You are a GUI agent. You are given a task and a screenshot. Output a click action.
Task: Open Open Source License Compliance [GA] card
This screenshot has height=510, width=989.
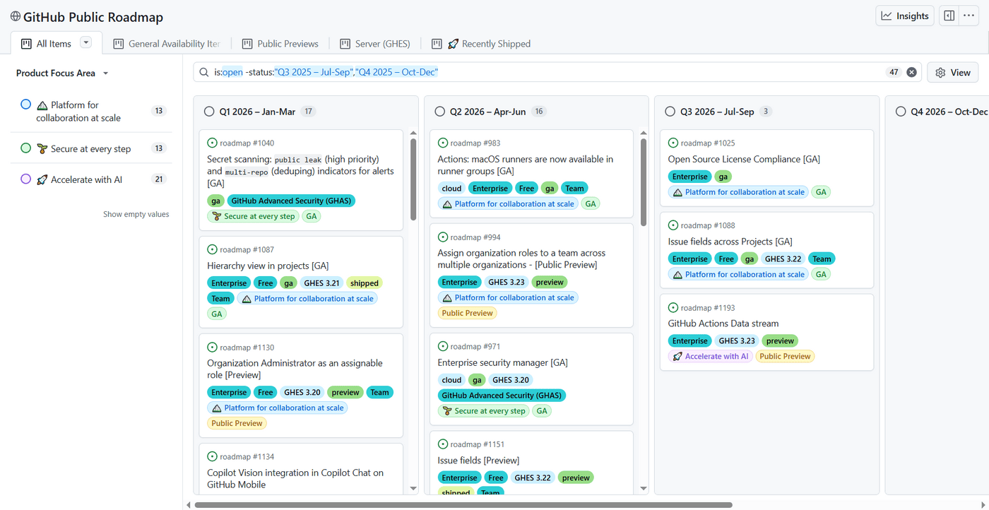[x=744, y=159]
